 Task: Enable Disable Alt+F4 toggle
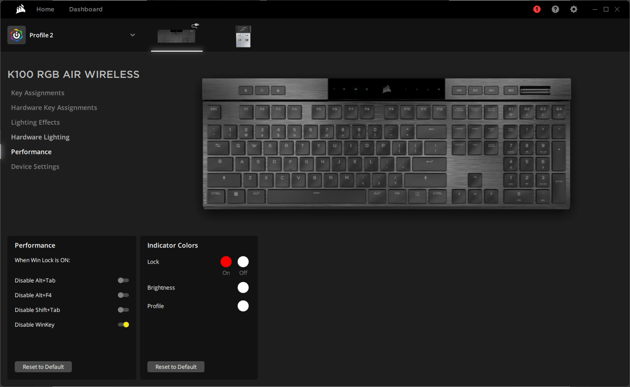tap(123, 295)
